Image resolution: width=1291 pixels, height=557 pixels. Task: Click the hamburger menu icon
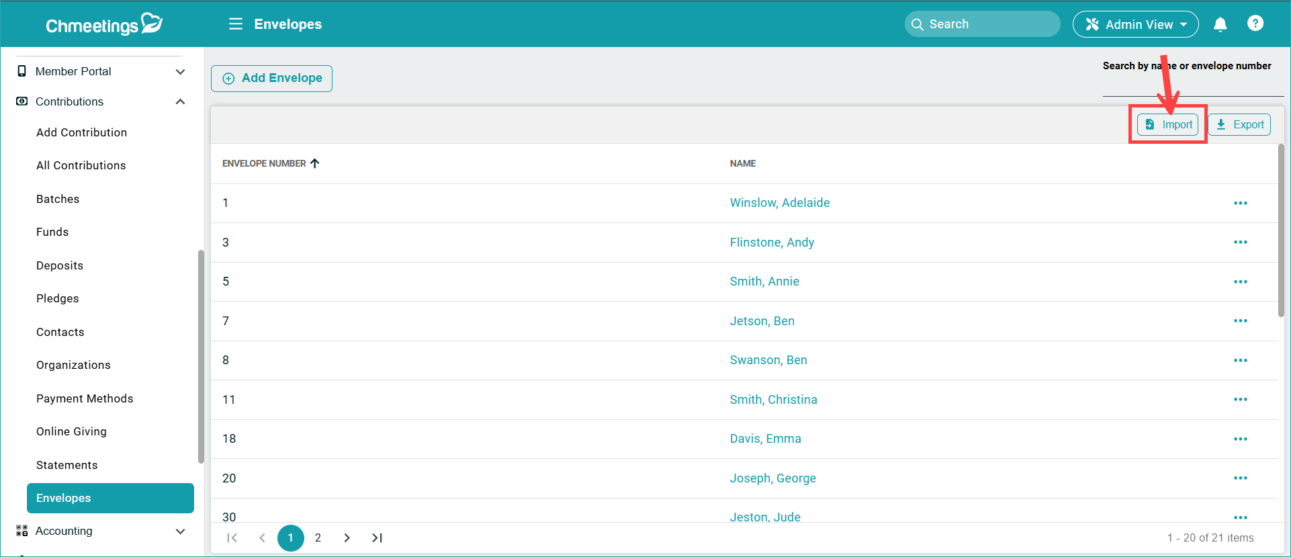[x=235, y=24]
